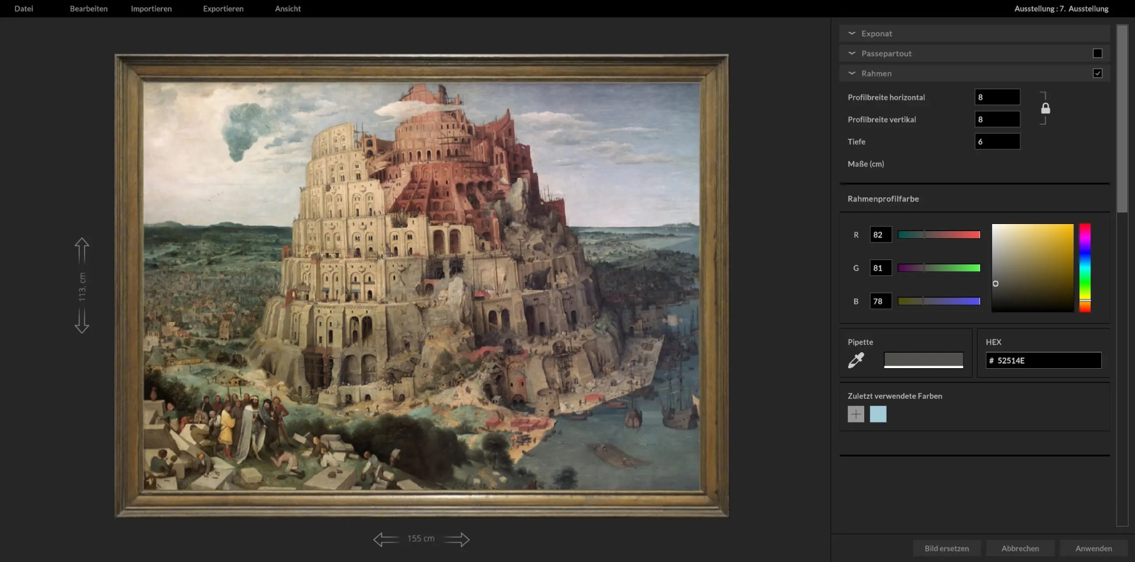Click the Abbrechen button
This screenshot has width=1135, height=562.
pos(1020,548)
